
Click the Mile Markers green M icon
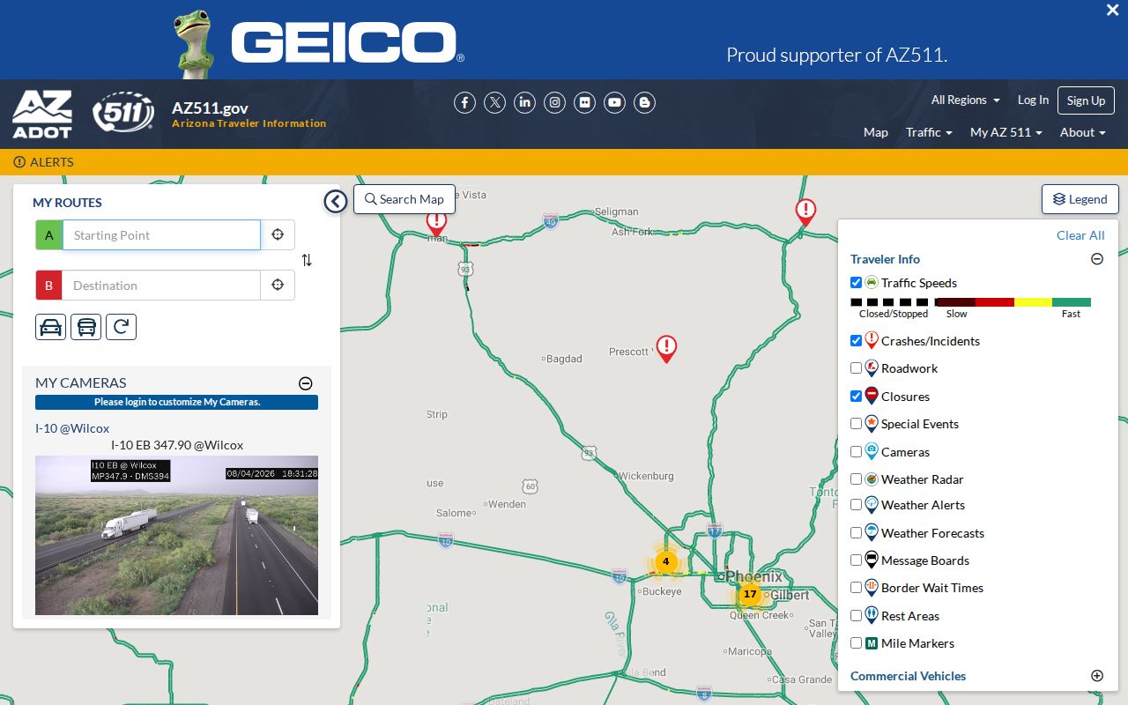[872, 643]
